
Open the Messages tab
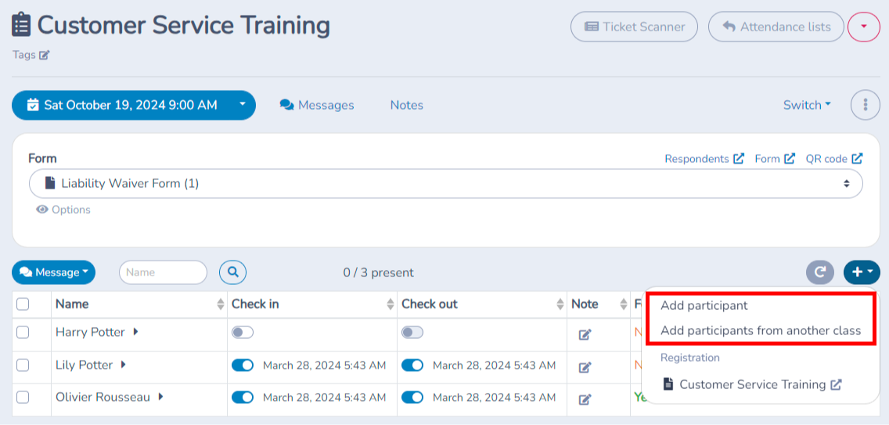point(317,105)
